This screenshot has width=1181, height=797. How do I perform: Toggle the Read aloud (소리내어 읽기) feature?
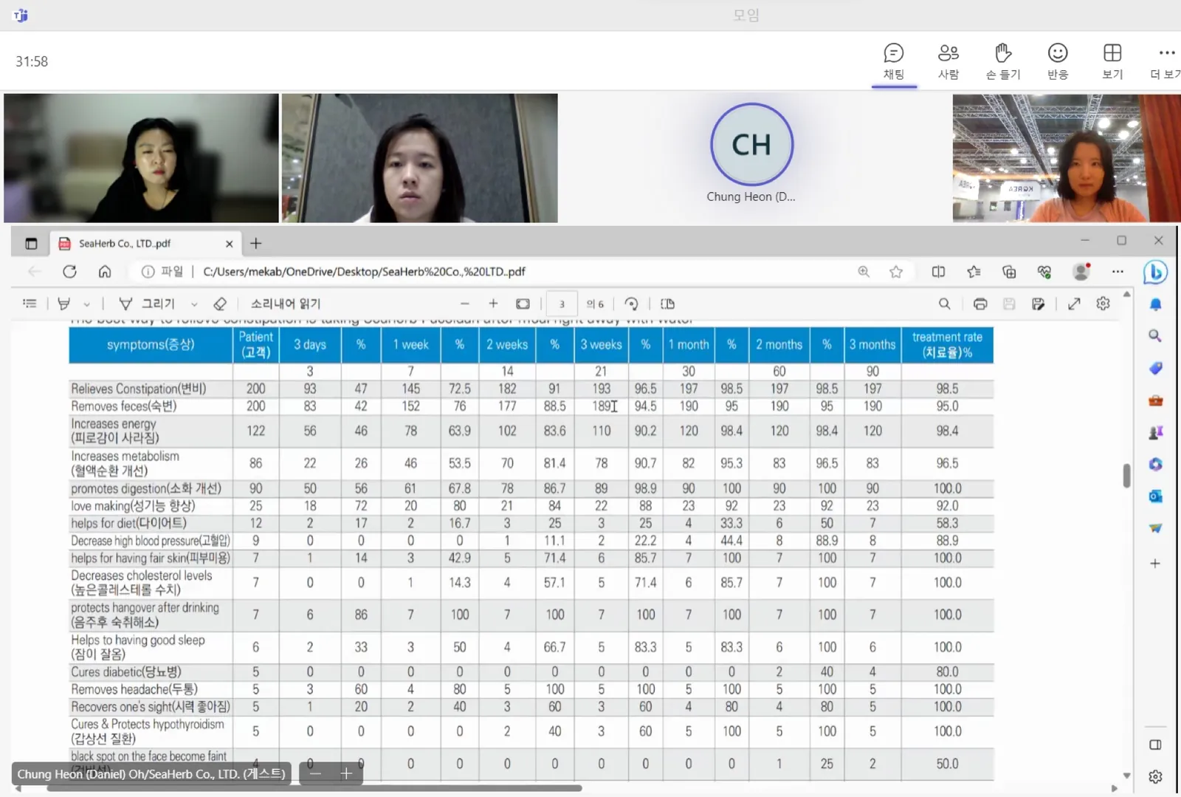pos(285,304)
